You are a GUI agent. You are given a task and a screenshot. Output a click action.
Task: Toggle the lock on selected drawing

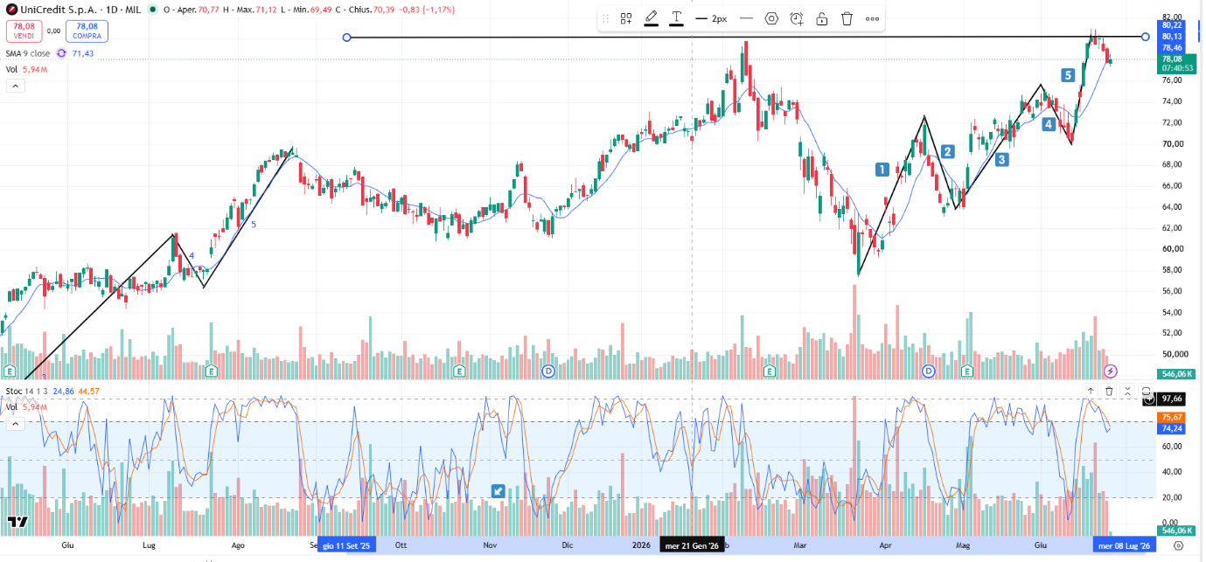[822, 18]
